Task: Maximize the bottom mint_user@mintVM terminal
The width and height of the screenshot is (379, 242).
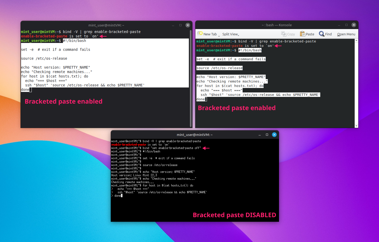Action: (x=267, y=135)
